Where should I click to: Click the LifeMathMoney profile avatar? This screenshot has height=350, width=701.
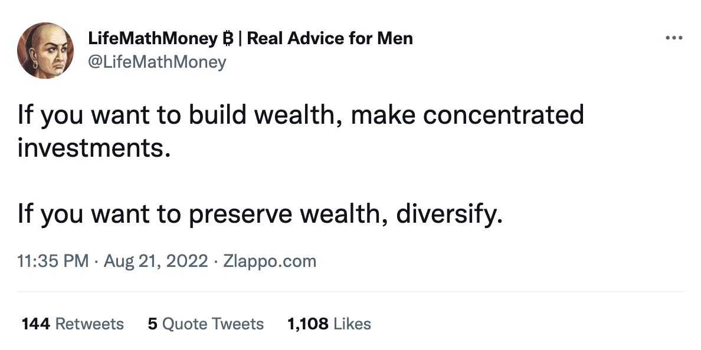45,51
